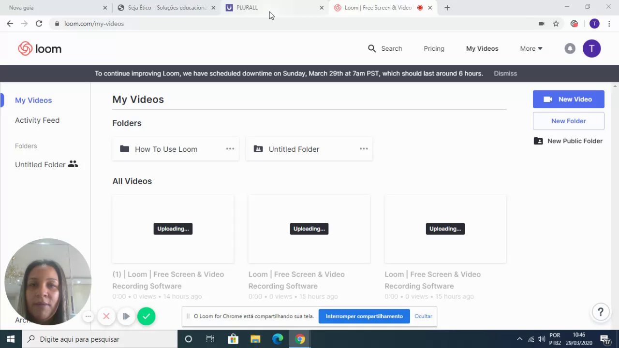Finish recording with green checkmark

click(146, 316)
